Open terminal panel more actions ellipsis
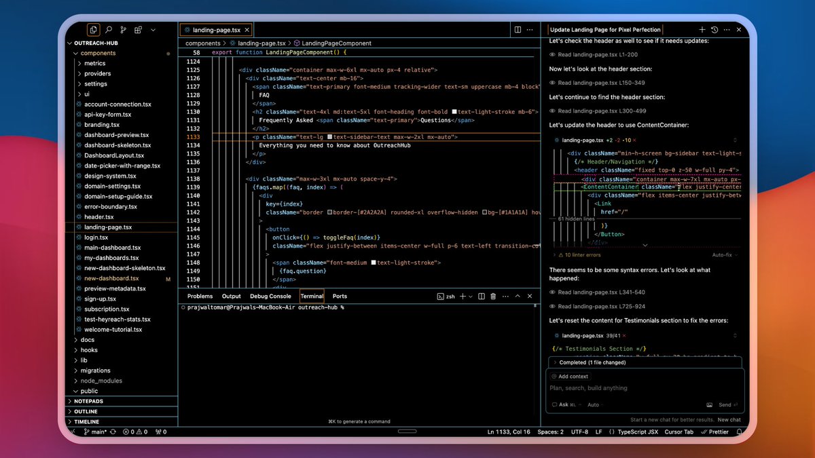 coord(505,297)
